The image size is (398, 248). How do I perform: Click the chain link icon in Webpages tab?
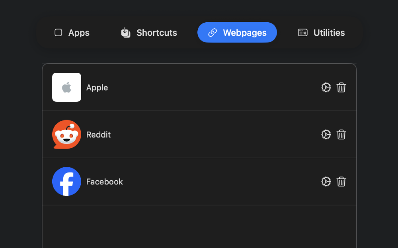click(x=213, y=33)
